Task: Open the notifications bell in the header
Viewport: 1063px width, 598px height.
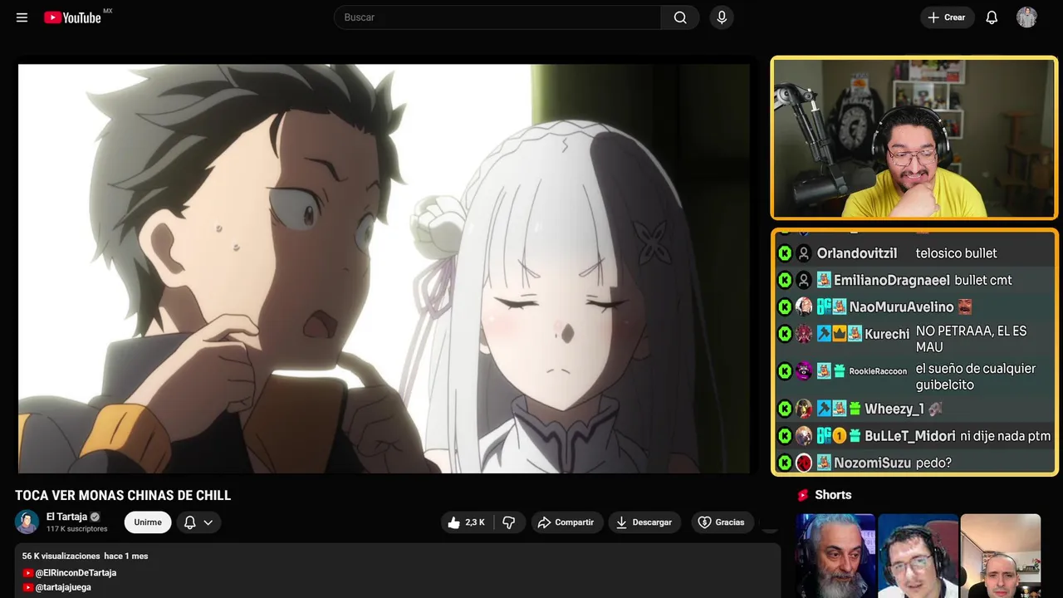Action: point(992,17)
